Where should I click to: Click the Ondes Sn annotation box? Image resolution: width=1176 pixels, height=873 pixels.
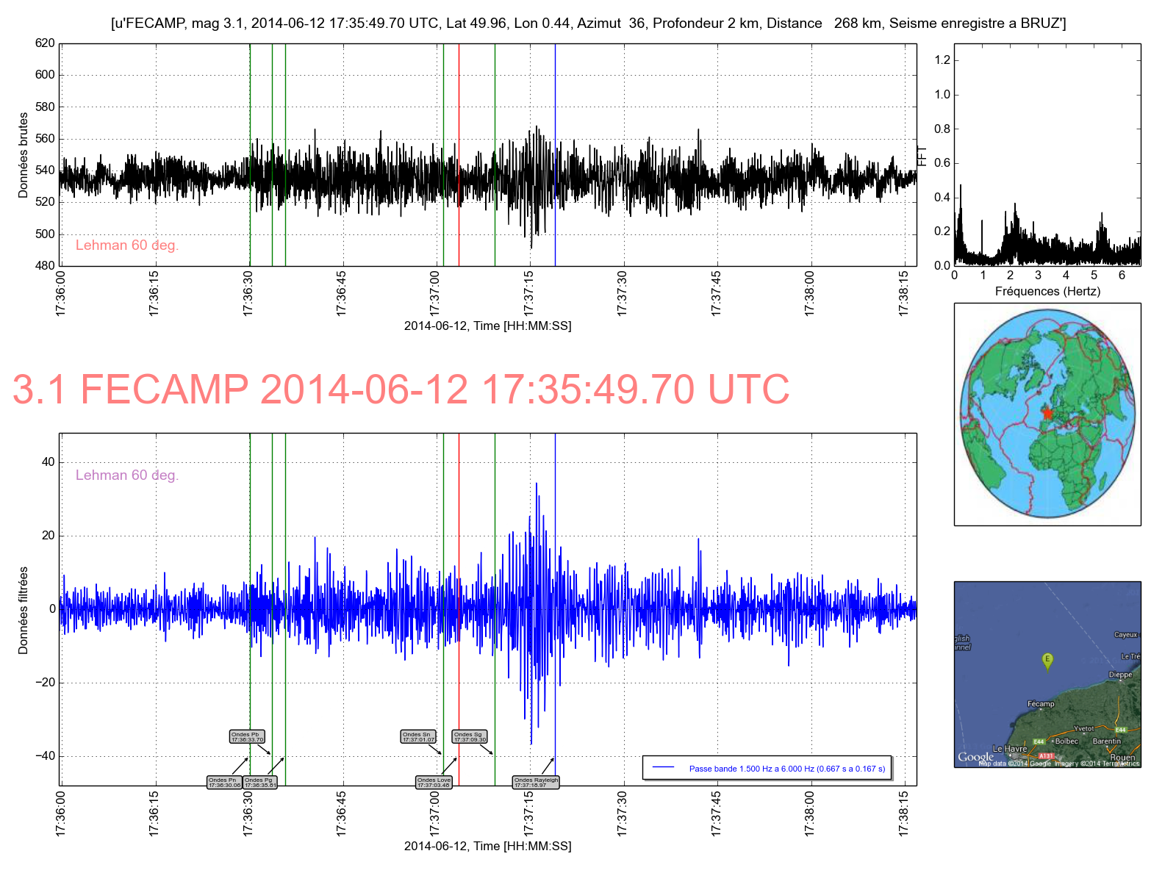click(x=418, y=736)
